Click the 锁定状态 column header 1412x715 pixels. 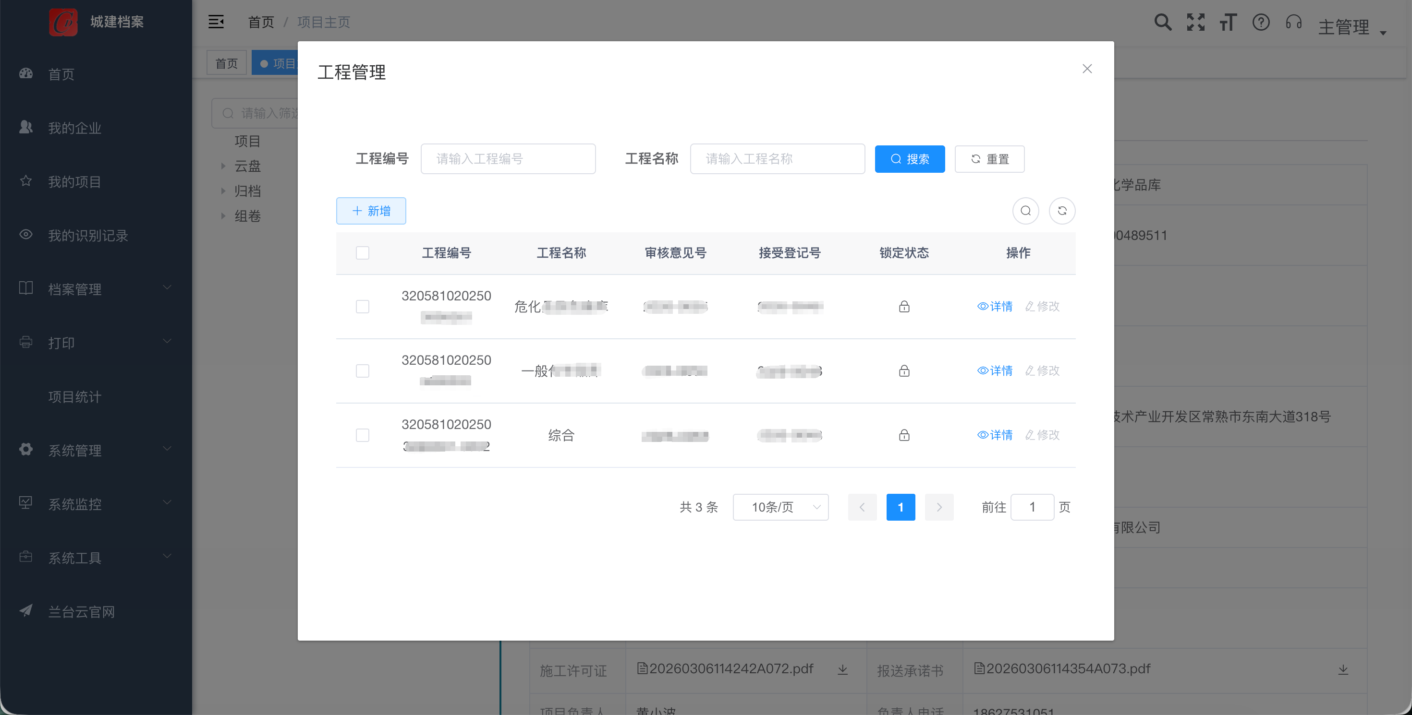(x=904, y=253)
